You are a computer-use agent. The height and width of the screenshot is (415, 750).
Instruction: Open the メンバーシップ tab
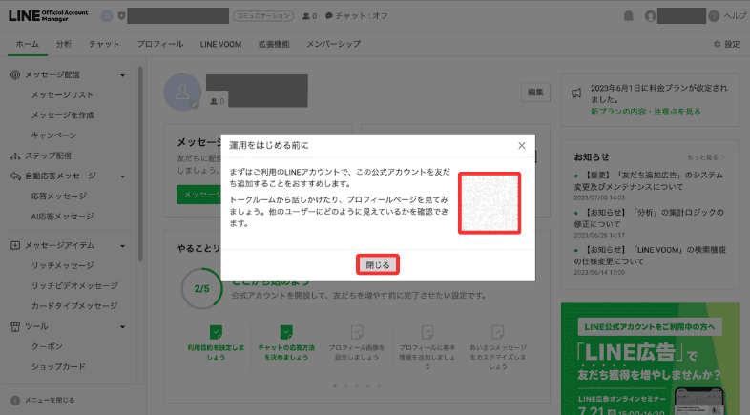click(x=333, y=44)
